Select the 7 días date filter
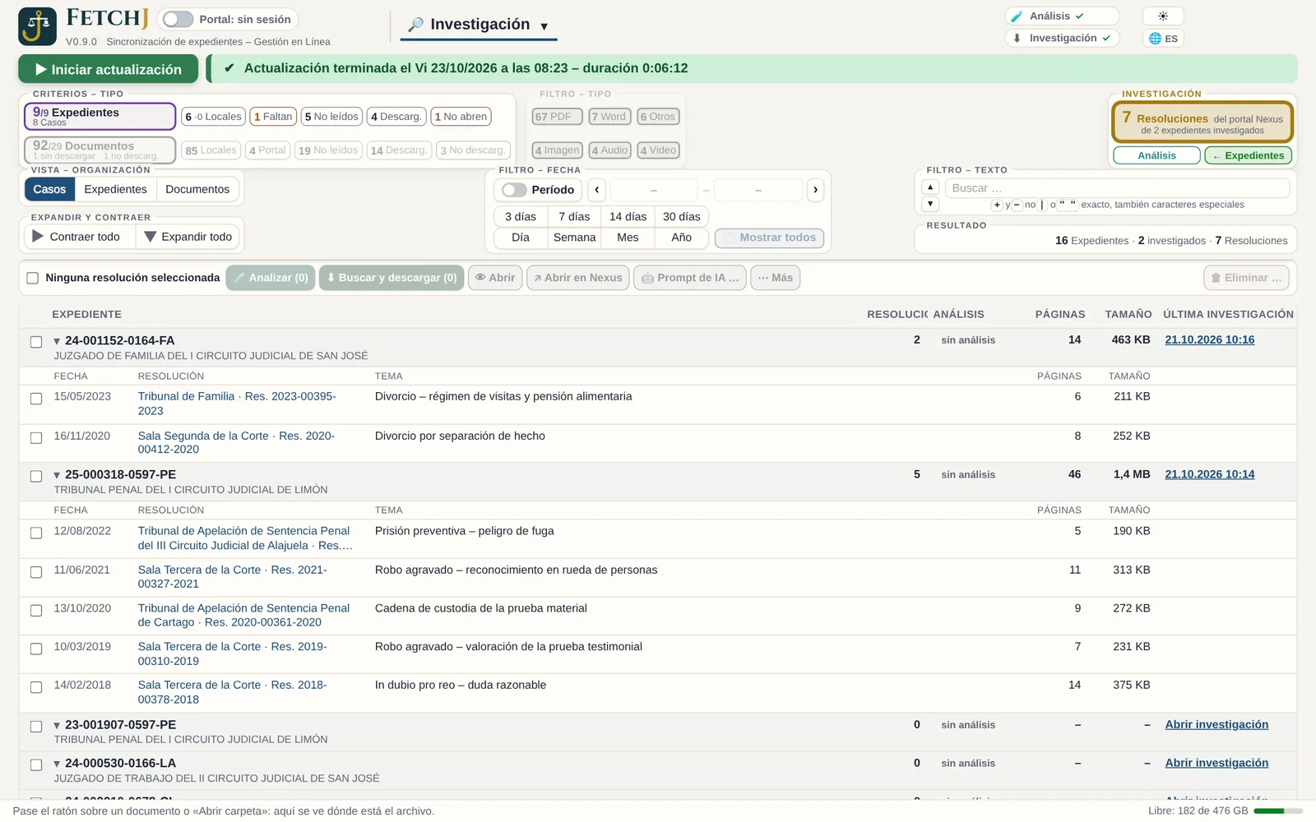Screen dimensions: 1316x822 (574, 217)
